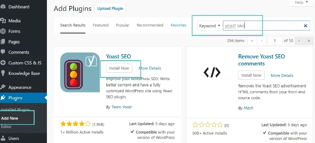This screenshot has width=315, height=143.
Task: Jump to the last results page arrow
Action: pyautogui.click(x=309, y=41)
